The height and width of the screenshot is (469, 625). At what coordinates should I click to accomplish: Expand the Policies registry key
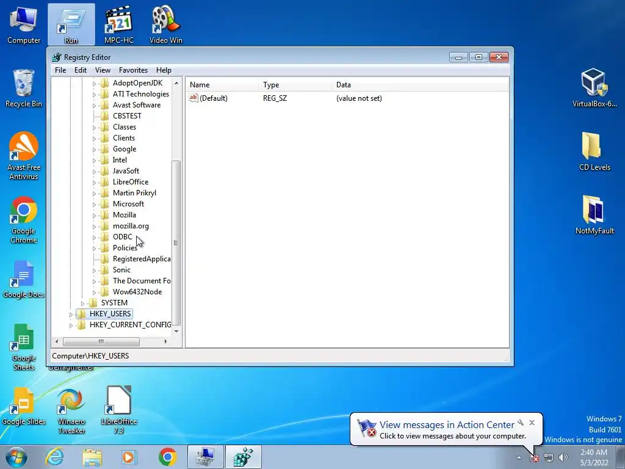click(x=94, y=248)
